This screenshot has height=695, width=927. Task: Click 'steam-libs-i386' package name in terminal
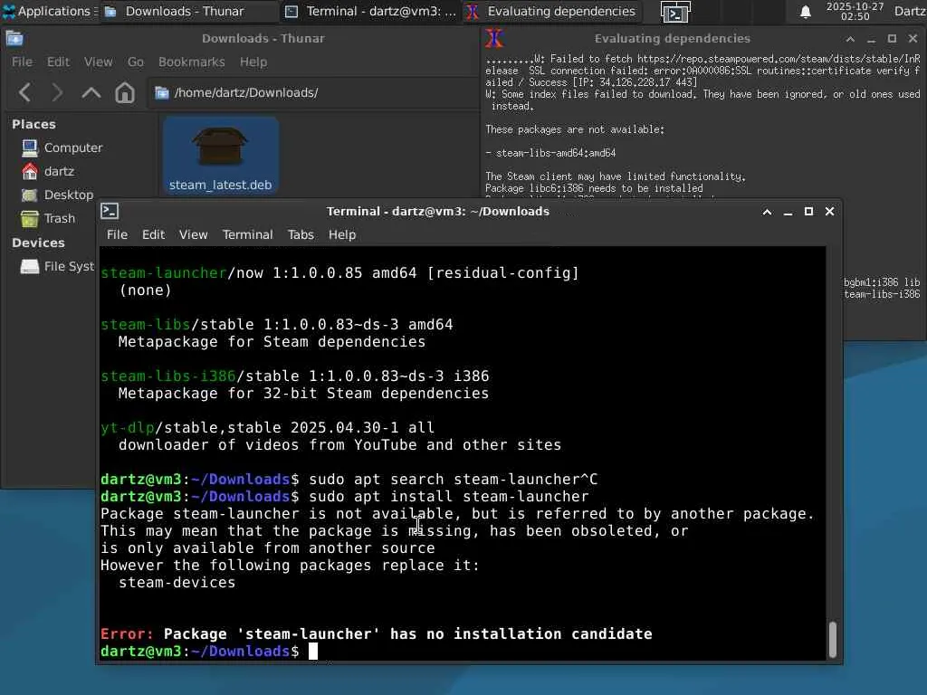(x=167, y=376)
